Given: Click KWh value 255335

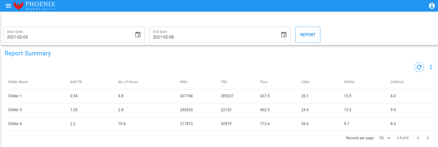Looking at the screenshot, I should point(186,110).
